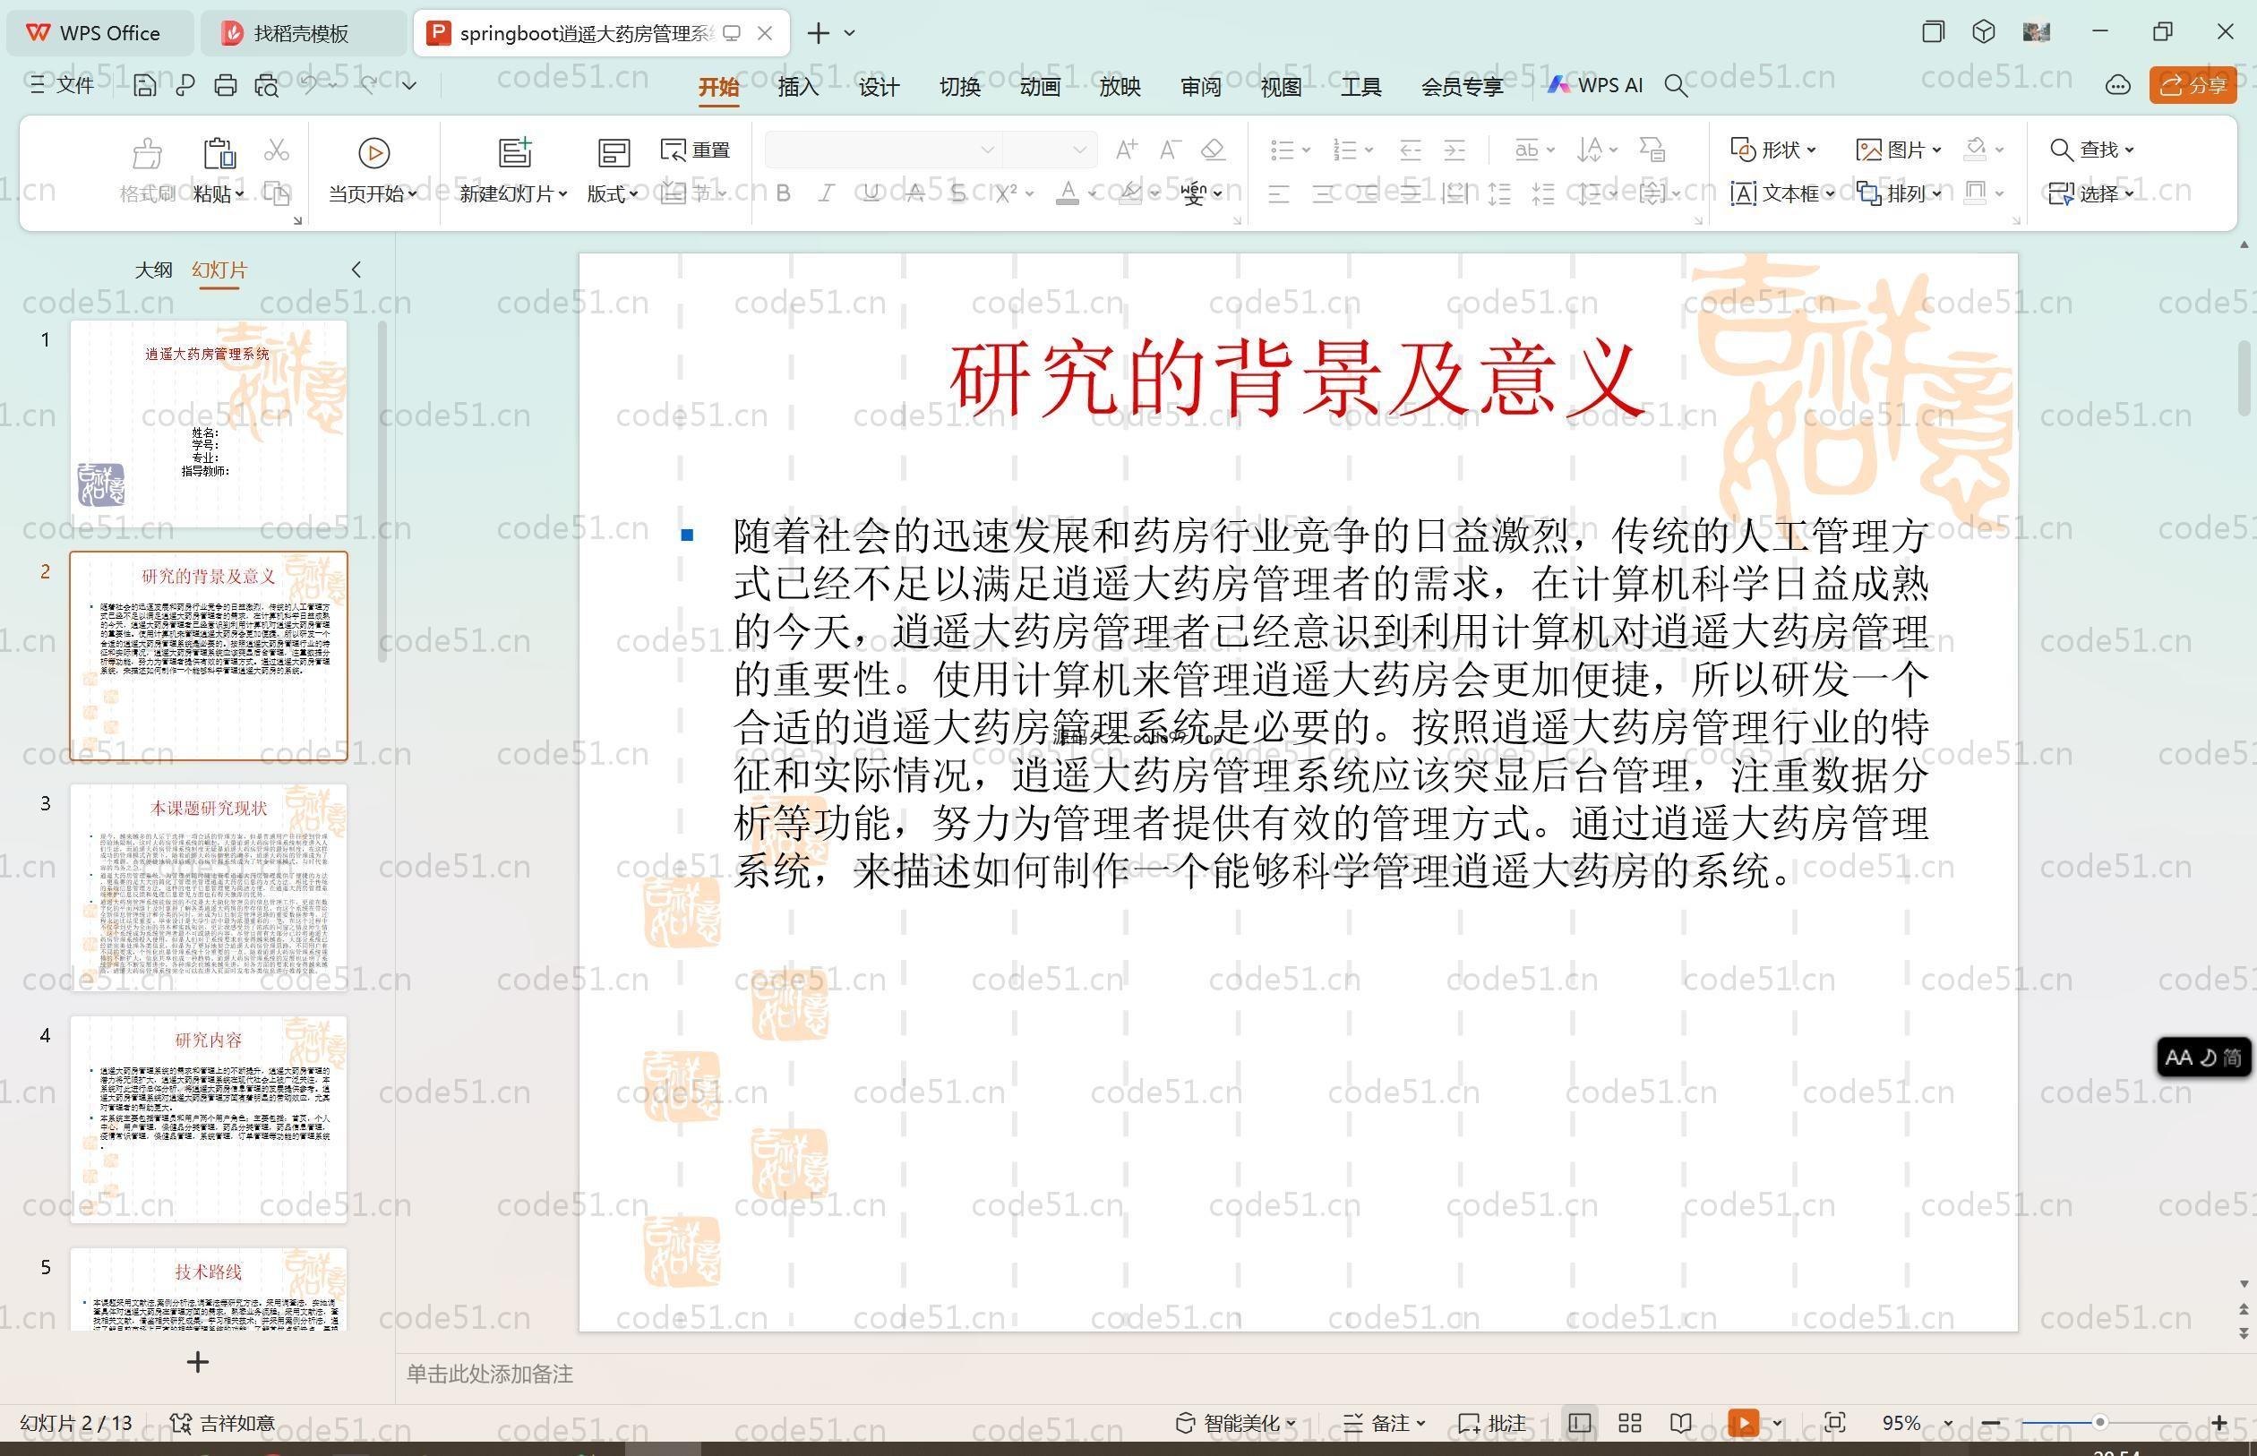Screen dimensions: 2257x1456
Task: Open the zoom percentage 95% dropdown
Action: pyautogui.click(x=1948, y=1423)
